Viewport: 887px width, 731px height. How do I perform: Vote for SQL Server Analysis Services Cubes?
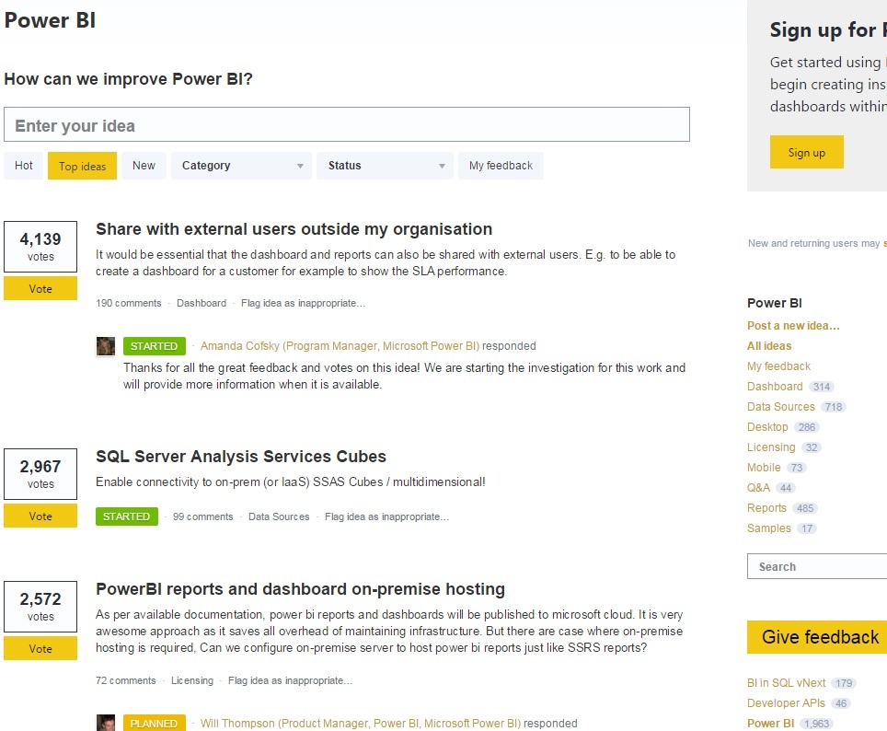40,516
